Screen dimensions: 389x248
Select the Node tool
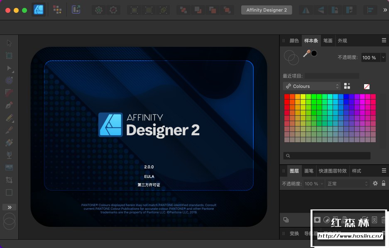[x=9, y=68]
